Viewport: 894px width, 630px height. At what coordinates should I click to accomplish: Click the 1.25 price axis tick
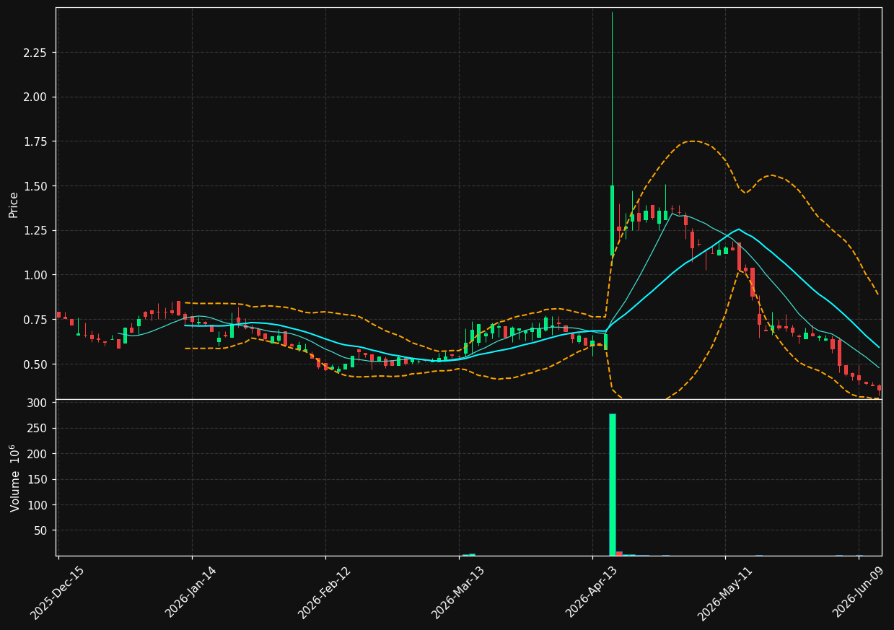coord(37,231)
